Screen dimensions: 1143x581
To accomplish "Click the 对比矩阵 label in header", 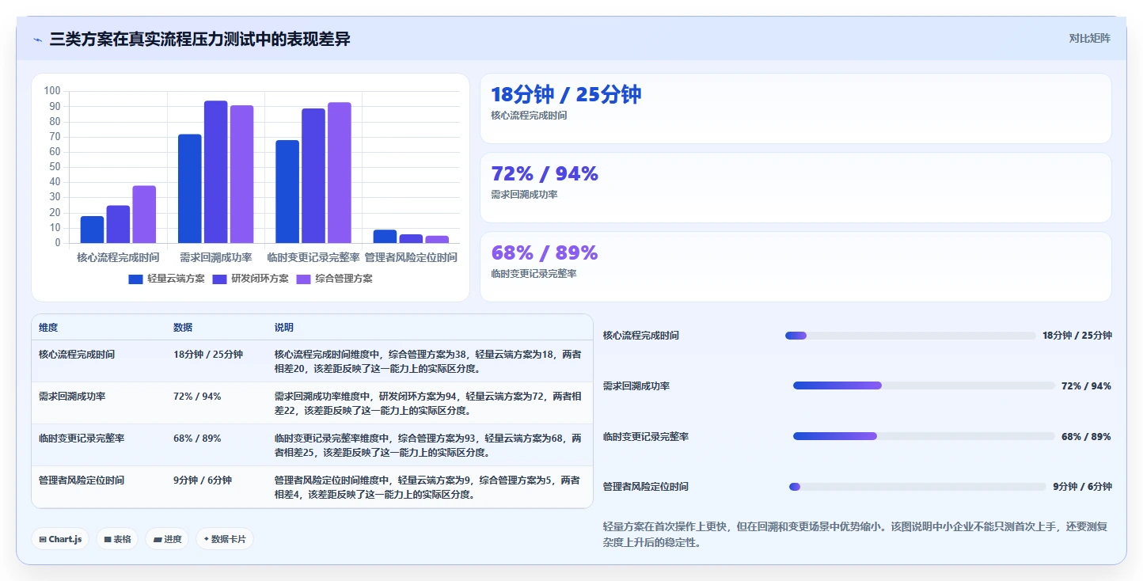I will tap(1089, 38).
